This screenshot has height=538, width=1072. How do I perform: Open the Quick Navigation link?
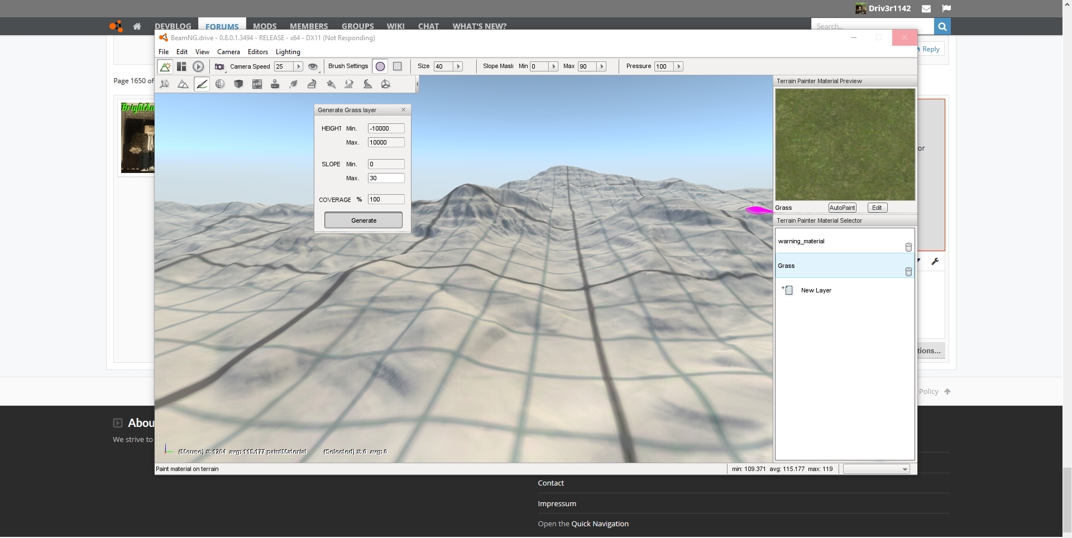coord(600,524)
